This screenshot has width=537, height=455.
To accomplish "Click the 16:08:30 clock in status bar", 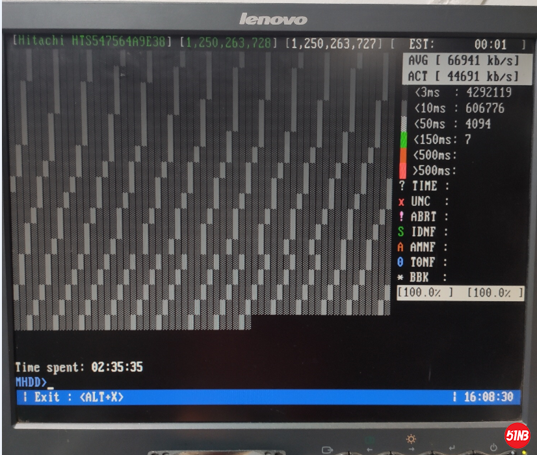I will [488, 397].
